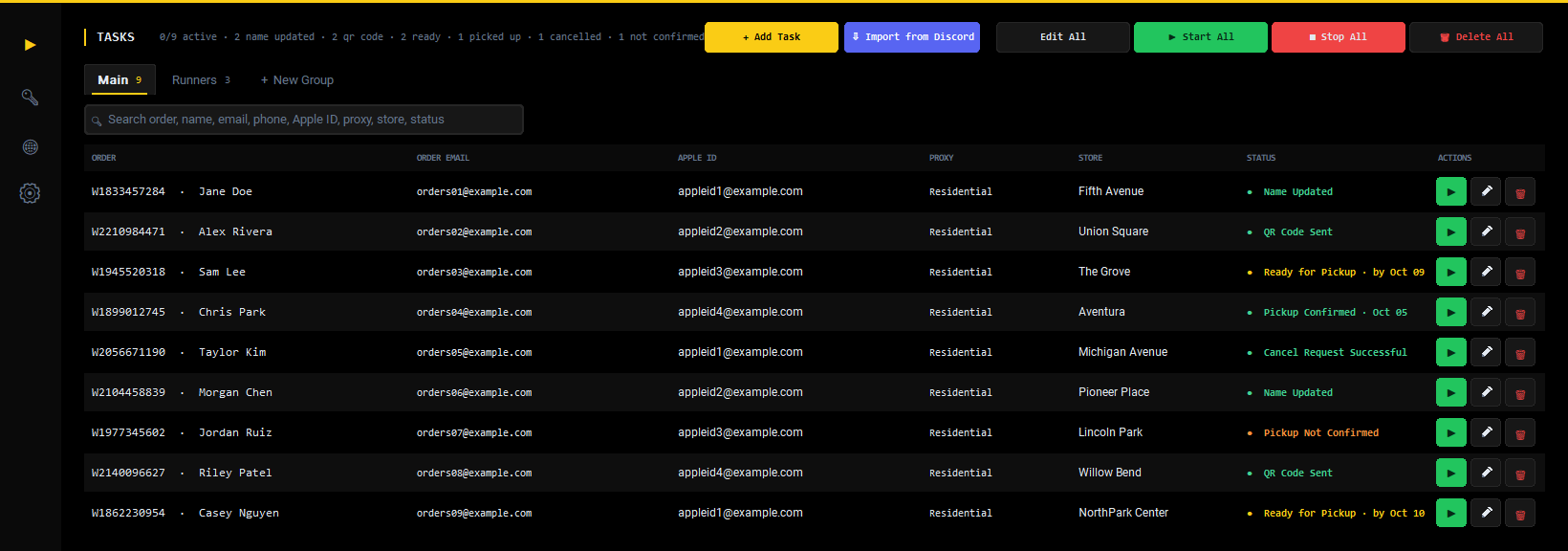The image size is (1568, 551).
Task: Stop All tasks
Action: pos(1339,37)
